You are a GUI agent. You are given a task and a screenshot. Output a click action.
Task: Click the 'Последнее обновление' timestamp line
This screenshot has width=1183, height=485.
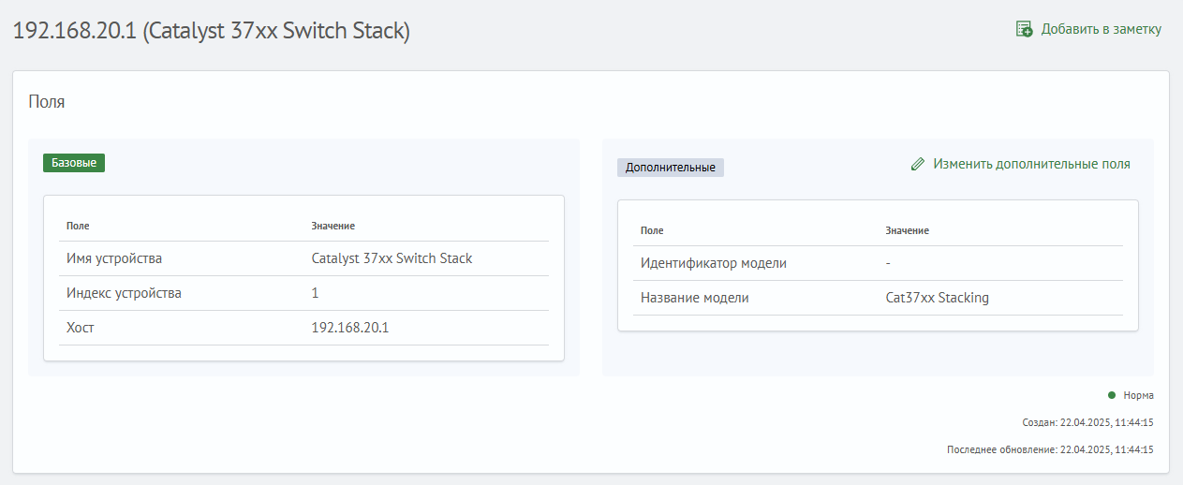pyautogui.click(x=1050, y=449)
